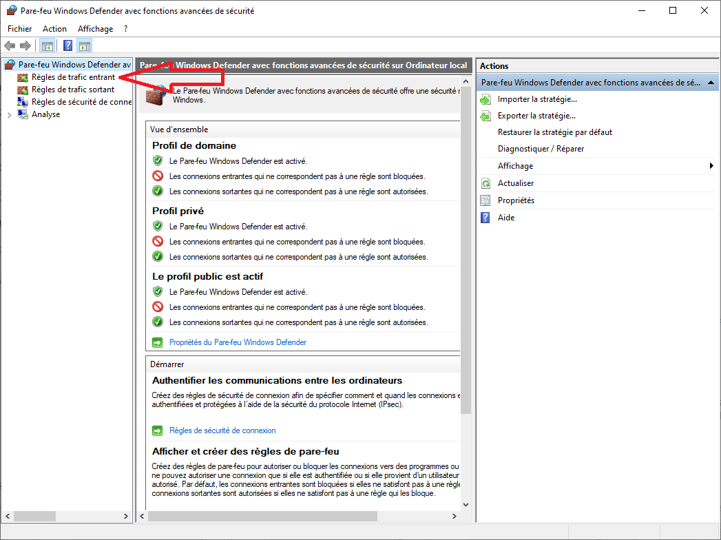Toggle the Action pane toolbar icon
This screenshot has width=721, height=540.
[85, 45]
